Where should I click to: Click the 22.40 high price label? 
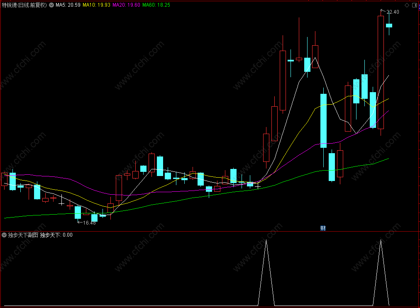point(393,12)
